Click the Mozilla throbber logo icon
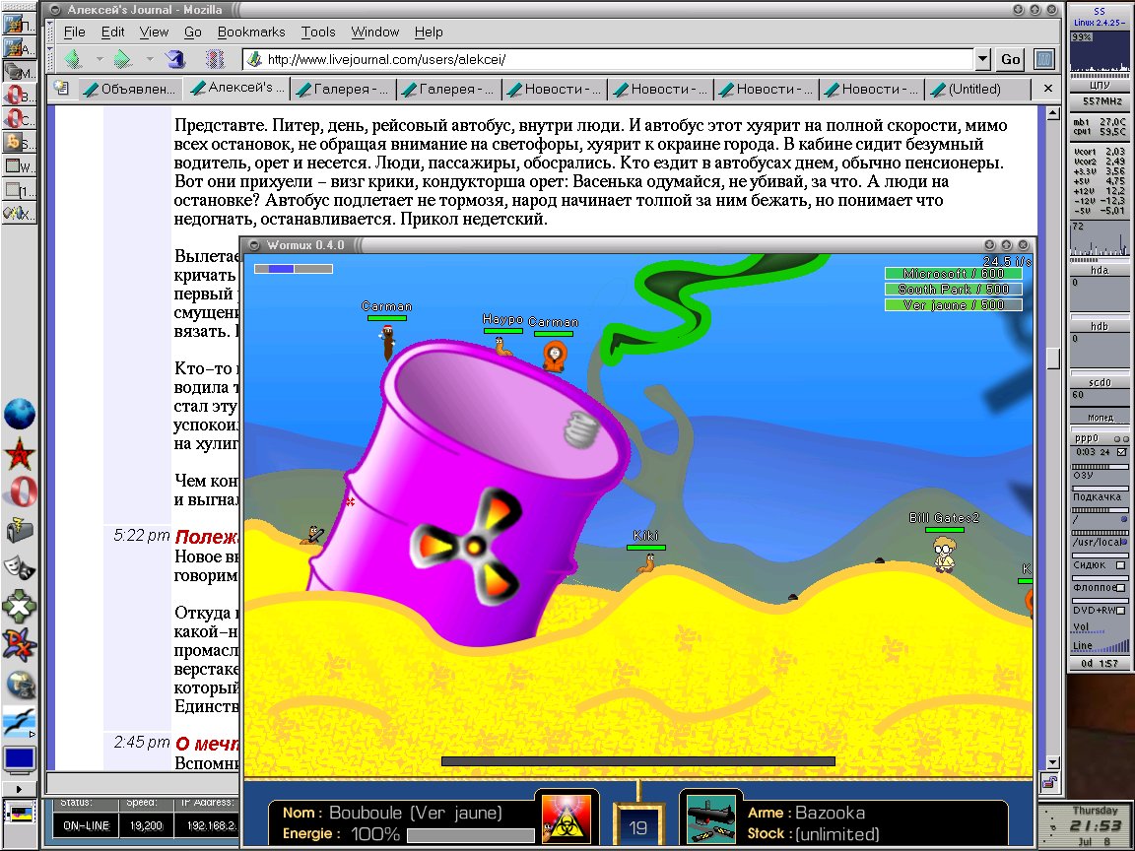The image size is (1135, 851). (x=1043, y=59)
